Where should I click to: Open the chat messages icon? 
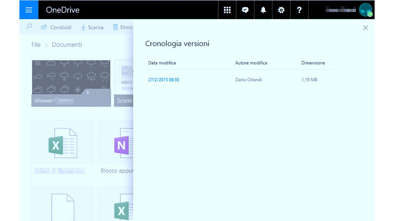245,10
